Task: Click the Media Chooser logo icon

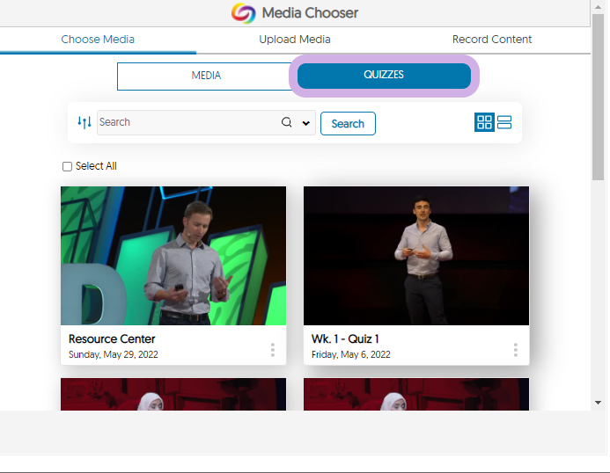Action: pyautogui.click(x=244, y=13)
